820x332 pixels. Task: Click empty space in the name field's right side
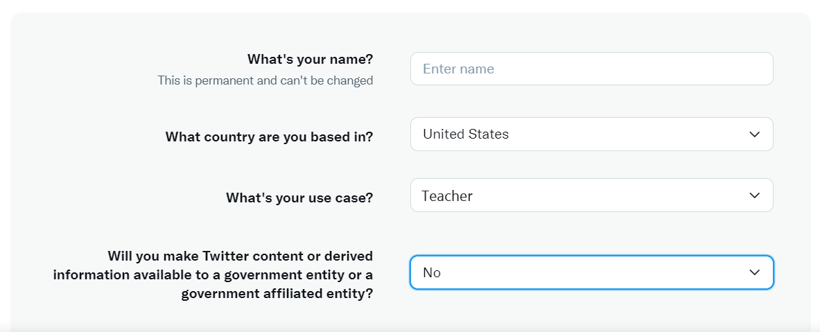coord(654,69)
